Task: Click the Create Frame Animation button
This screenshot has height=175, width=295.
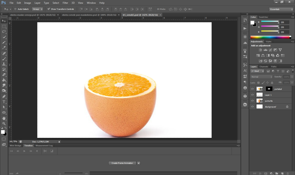Action: point(122,163)
